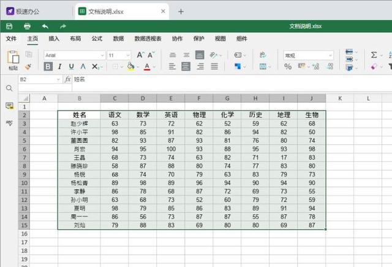Switch to the 布局 tab
Viewport: 392px width, 267px height.
(75, 38)
